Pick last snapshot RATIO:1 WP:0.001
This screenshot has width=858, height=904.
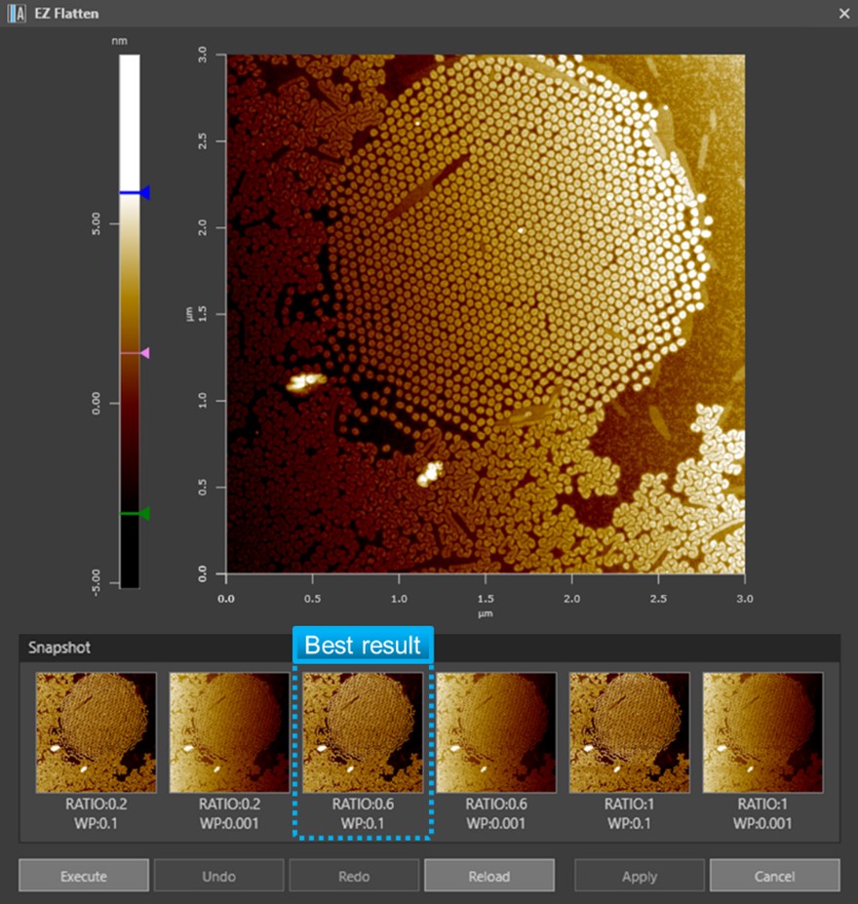coord(762,731)
